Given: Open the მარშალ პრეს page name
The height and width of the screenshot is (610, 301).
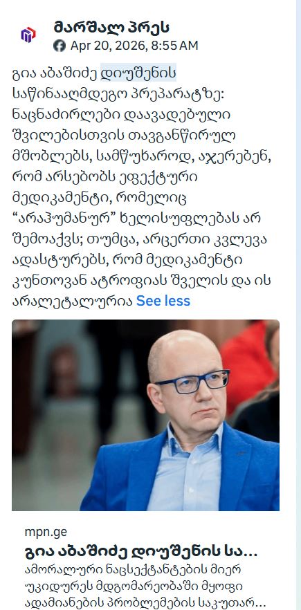Looking at the screenshot, I should [x=111, y=28].
